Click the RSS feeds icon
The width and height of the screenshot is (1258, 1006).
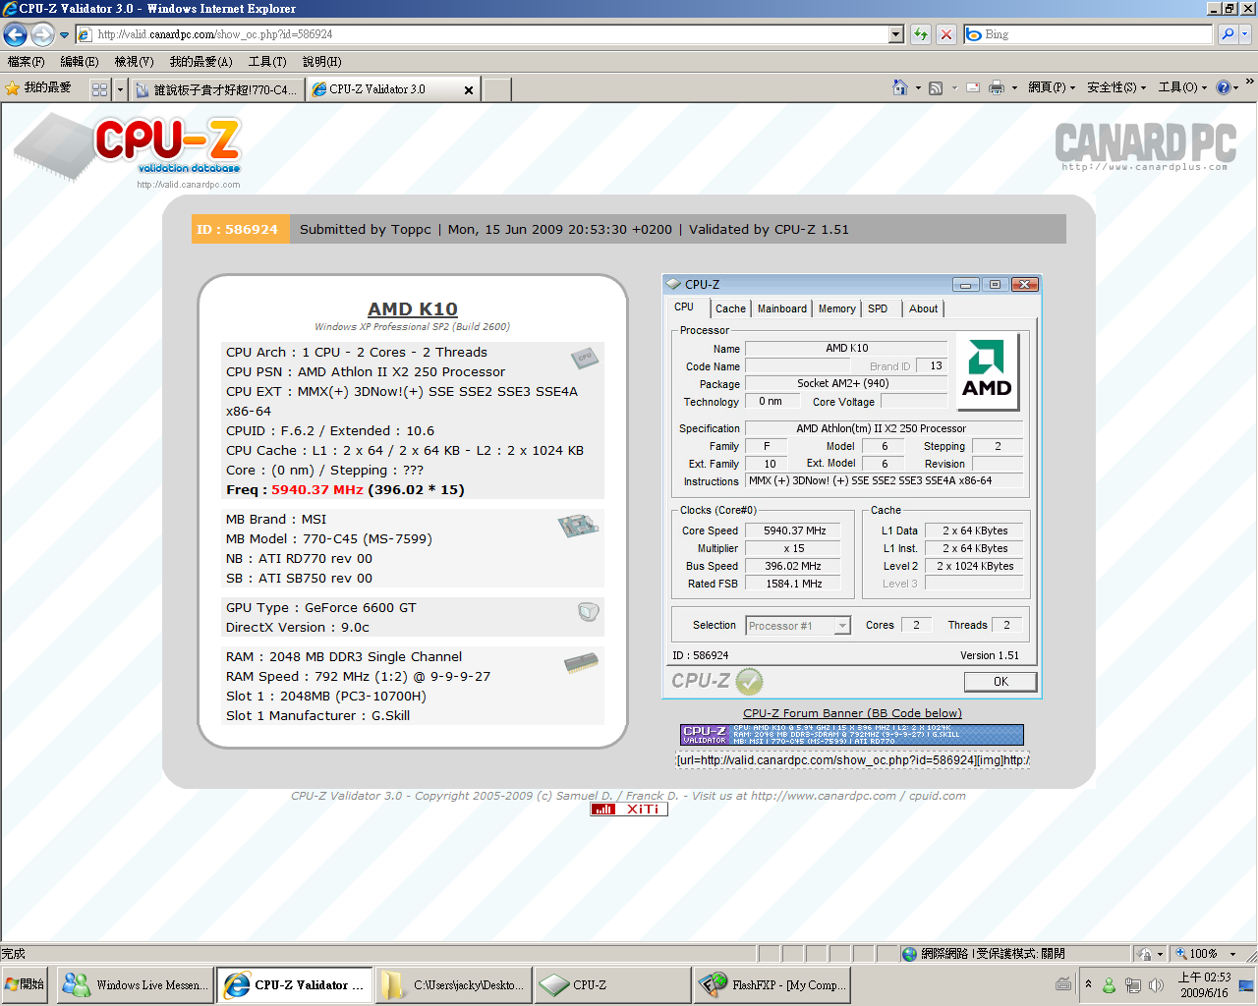click(x=936, y=87)
